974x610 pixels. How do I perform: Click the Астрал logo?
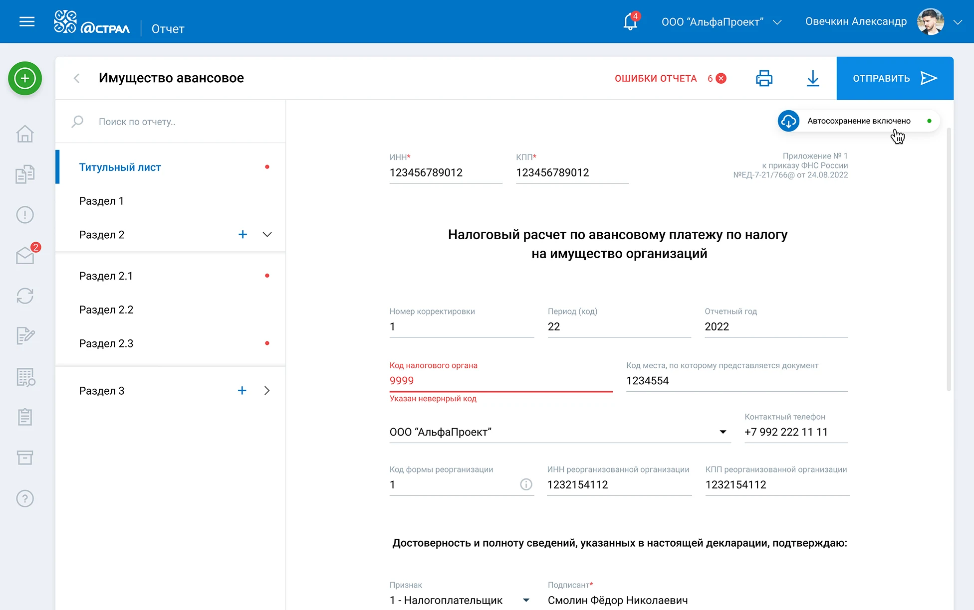92,22
